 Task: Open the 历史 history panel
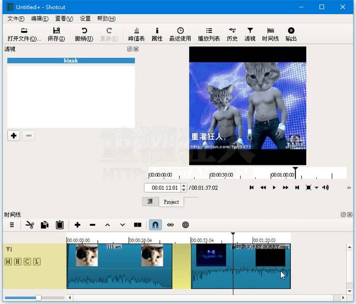click(232, 35)
